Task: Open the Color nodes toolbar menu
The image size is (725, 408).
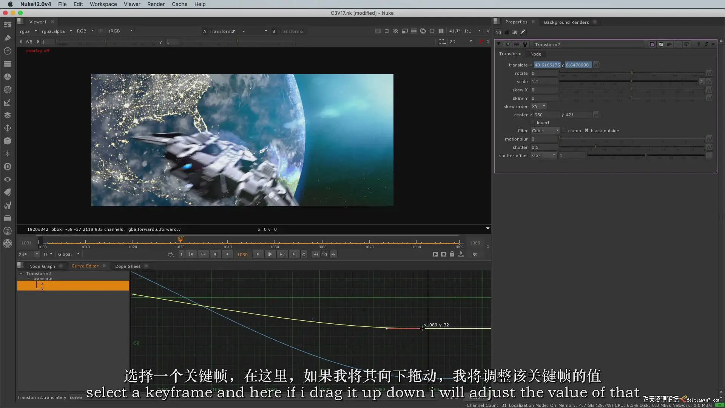Action: 7,77
